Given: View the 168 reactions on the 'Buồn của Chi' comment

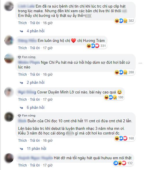Looking at the screenshot, I should 124,138.
